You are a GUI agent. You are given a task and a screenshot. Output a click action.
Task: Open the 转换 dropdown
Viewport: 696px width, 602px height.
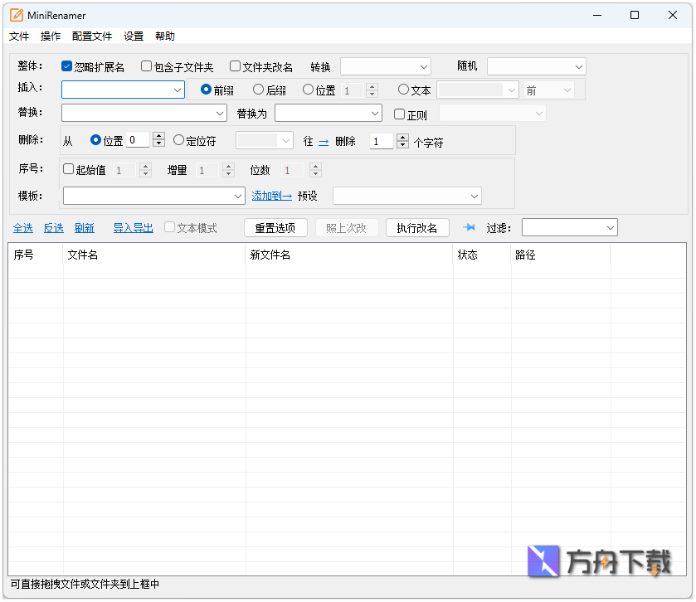click(x=385, y=66)
